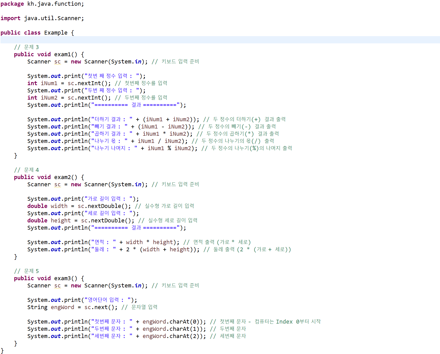The image size is (440, 354).
Task: Click the '두번 째 정수 입력' print statement
Action: pyautogui.click(x=86, y=91)
